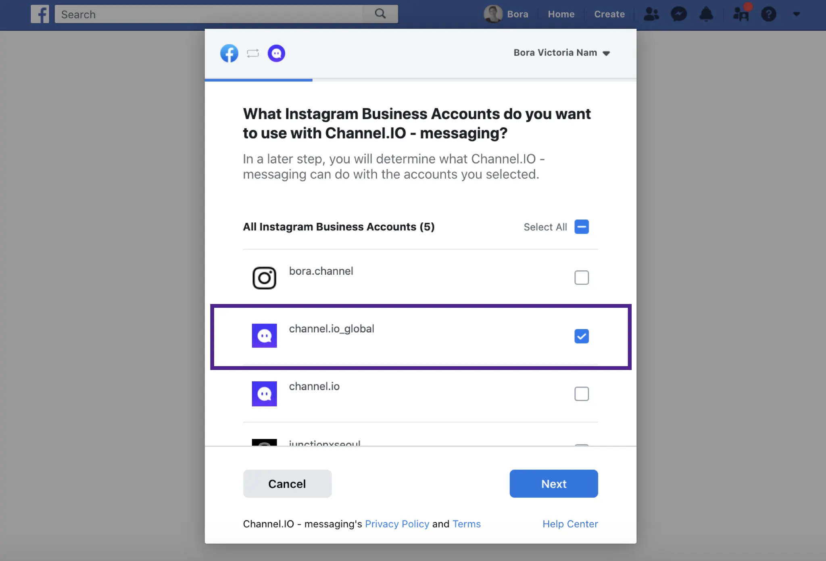Toggle the Select All checkbox
Viewport: 826px width, 561px height.
tap(581, 227)
